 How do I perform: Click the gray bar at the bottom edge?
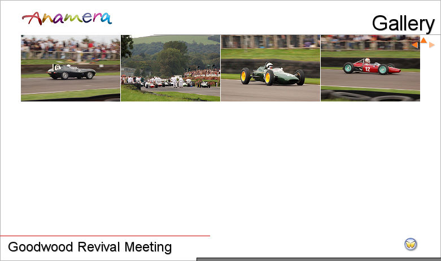(x=318, y=259)
